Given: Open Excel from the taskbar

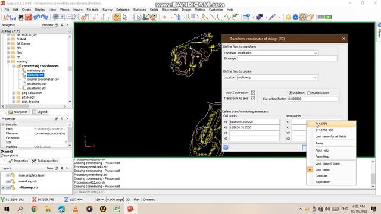Looking at the screenshot, I should click(117, 209).
